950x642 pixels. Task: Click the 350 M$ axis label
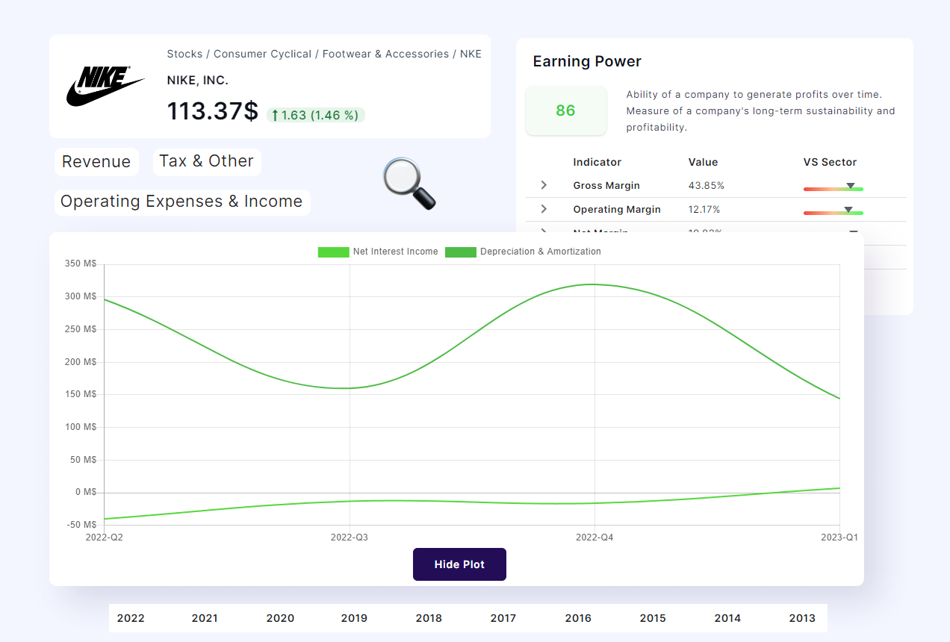(x=81, y=264)
